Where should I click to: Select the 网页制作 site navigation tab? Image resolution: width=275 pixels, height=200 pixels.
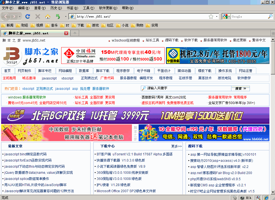pos(25,71)
